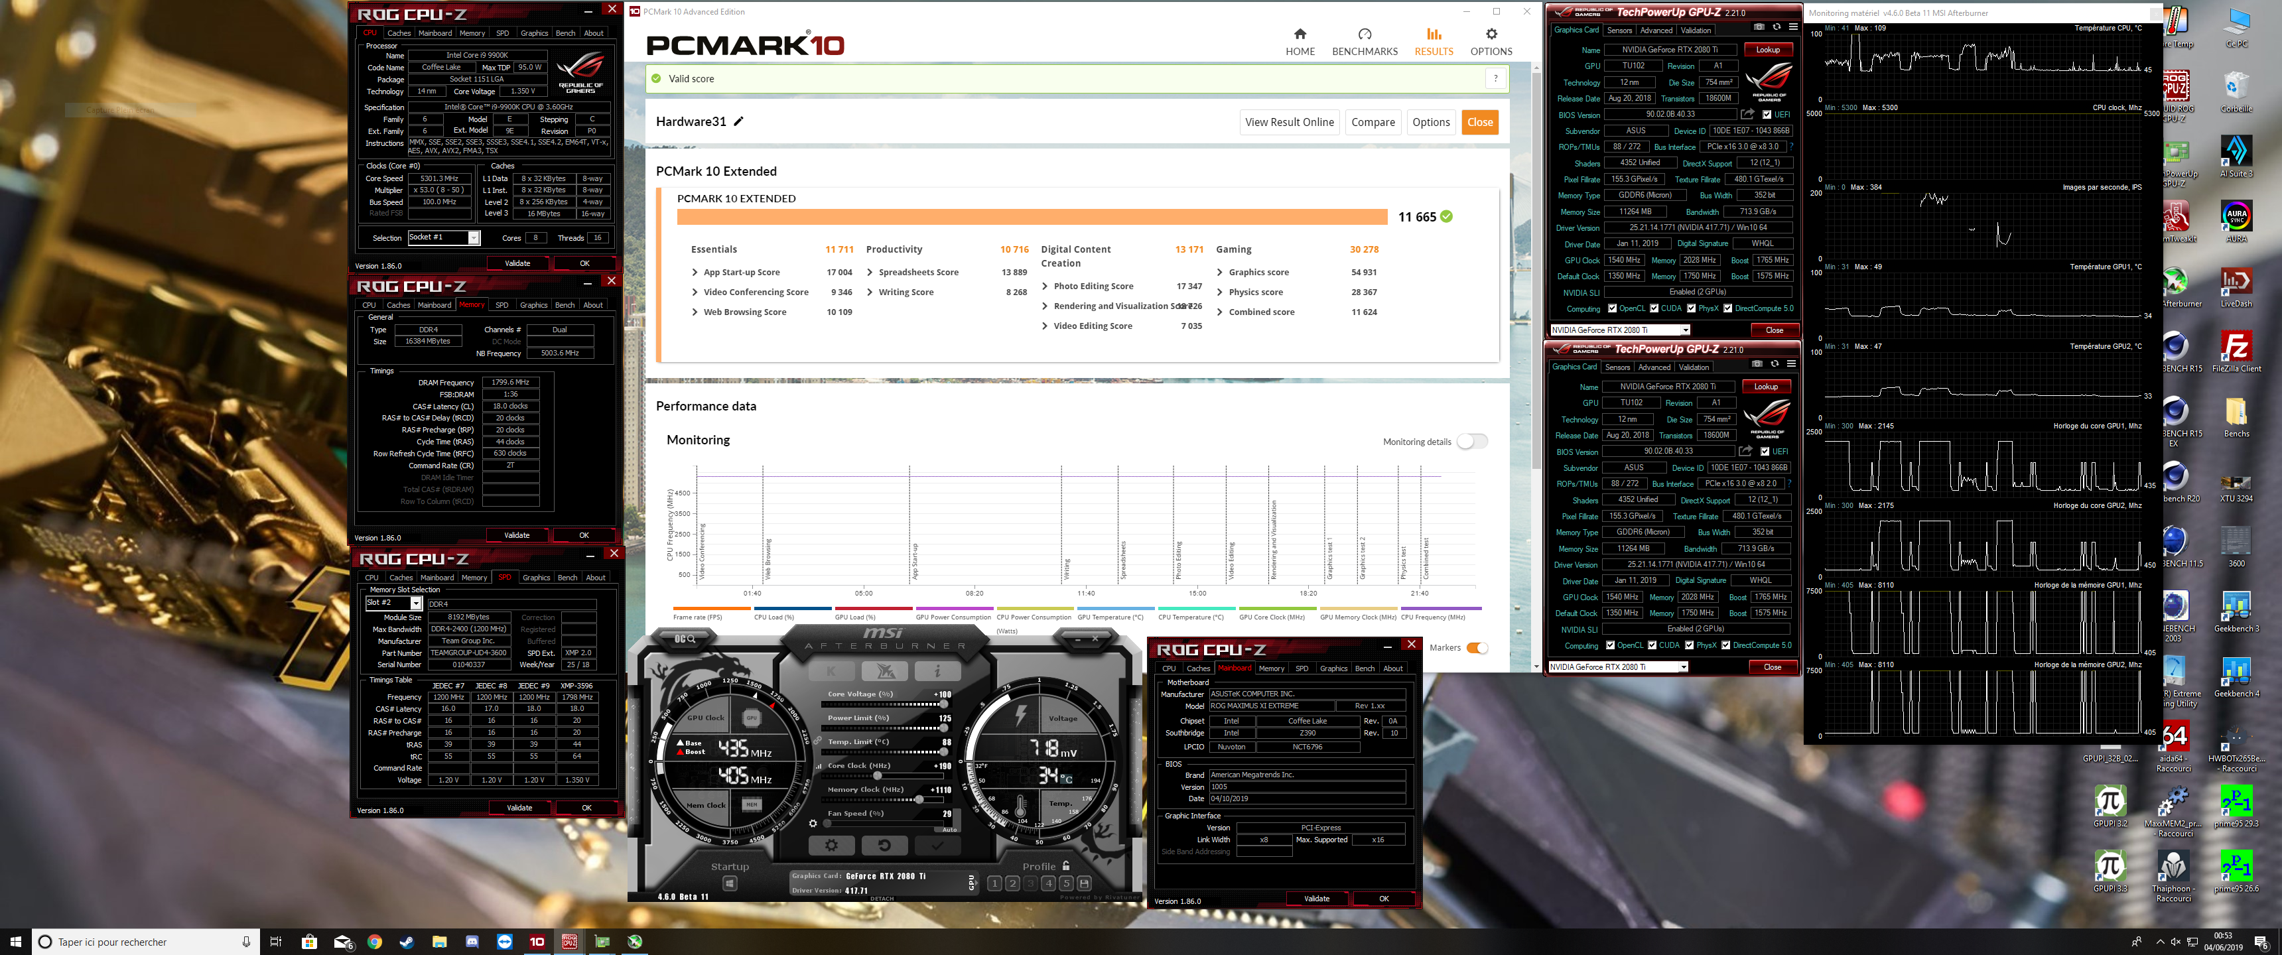Switch on Monitoring details toggle in PCMark
The height and width of the screenshot is (955, 2282).
coord(1471,441)
